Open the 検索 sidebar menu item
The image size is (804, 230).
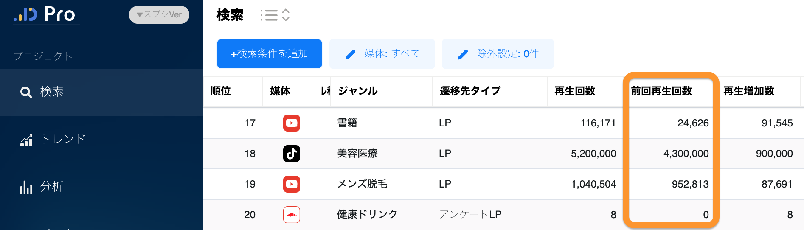(52, 92)
